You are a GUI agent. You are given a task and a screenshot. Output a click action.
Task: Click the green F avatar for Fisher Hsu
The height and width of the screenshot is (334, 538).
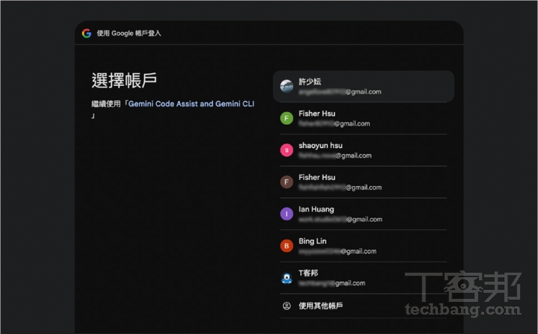pyautogui.click(x=286, y=118)
